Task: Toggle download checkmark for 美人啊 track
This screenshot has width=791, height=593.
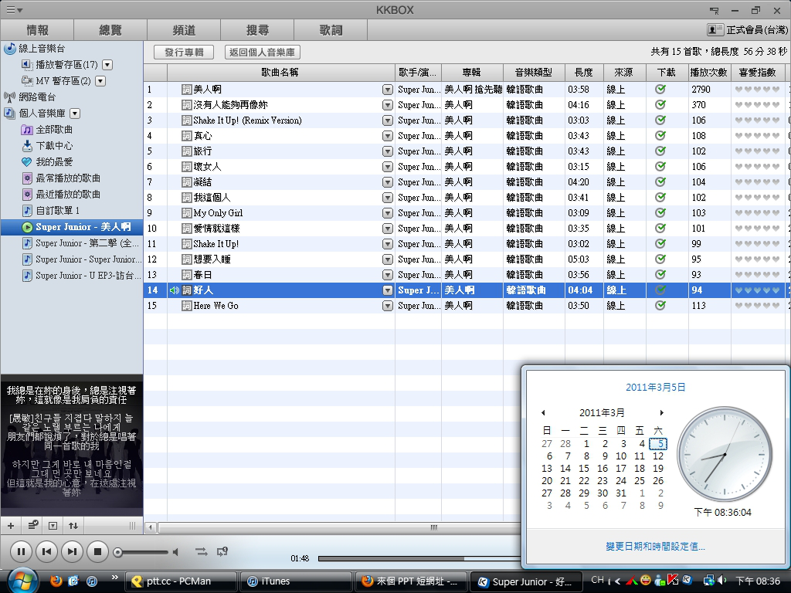Action: (x=660, y=90)
